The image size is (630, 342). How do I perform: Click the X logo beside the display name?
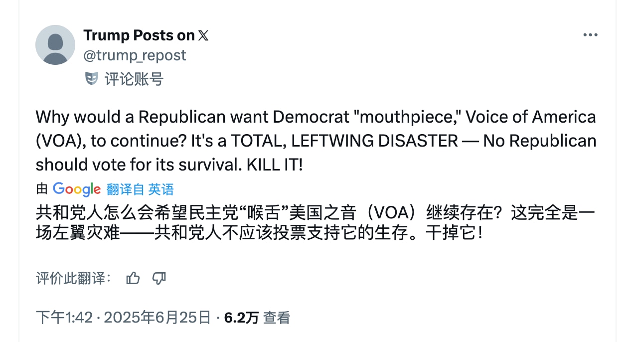pyautogui.click(x=204, y=35)
